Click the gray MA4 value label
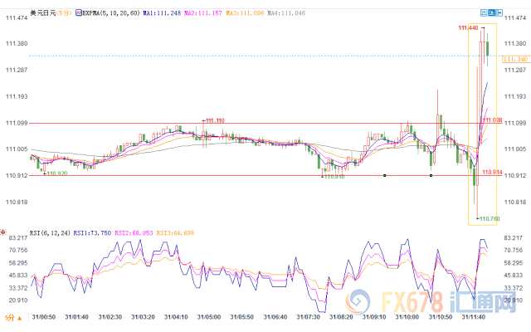This screenshot has height=332, width=531. 286,13
